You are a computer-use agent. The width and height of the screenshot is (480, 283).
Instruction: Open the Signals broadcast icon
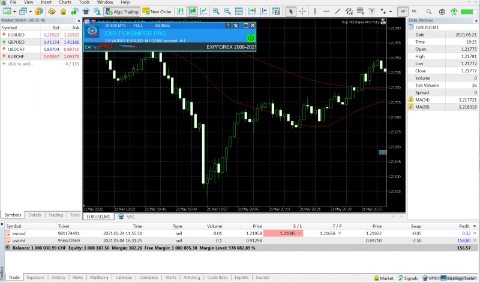pos(74,11)
